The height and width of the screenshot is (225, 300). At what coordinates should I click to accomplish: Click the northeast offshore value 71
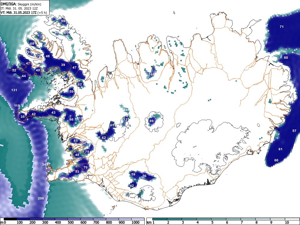tap(282, 27)
